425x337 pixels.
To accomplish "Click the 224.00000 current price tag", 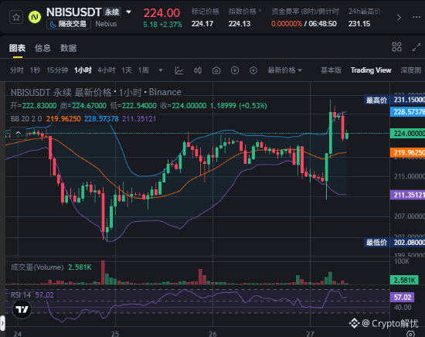I will pyautogui.click(x=407, y=134).
